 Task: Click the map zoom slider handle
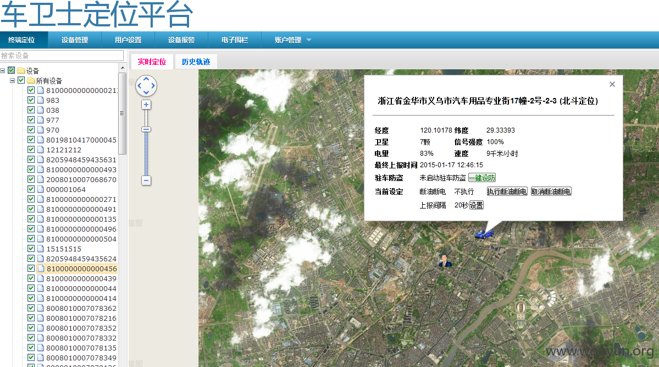pyautogui.click(x=146, y=130)
